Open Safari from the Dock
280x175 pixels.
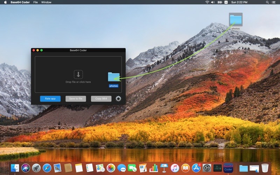tap(47, 168)
